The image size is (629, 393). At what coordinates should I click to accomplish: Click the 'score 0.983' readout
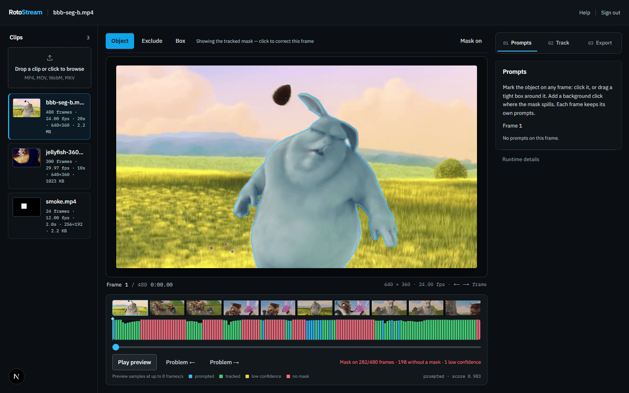[467, 376]
